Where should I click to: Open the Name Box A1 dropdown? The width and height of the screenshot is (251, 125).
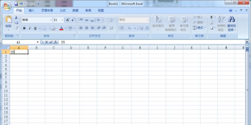(x=38, y=42)
